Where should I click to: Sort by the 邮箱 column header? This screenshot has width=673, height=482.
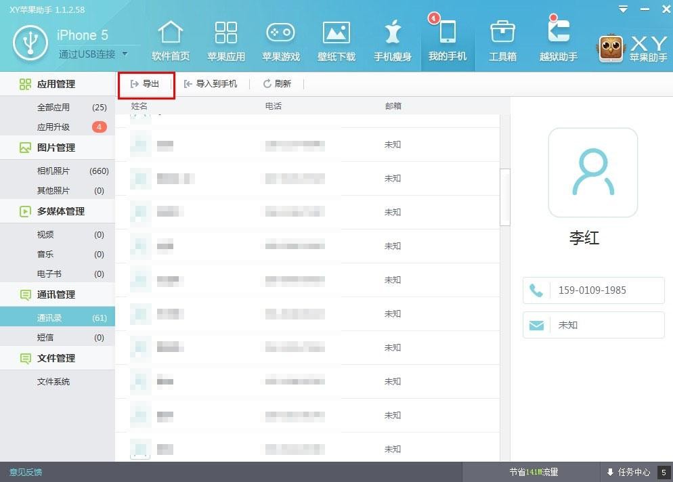[x=393, y=106]
